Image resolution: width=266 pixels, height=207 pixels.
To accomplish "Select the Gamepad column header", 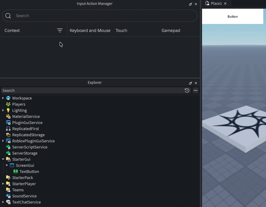I will coord(171,30).
